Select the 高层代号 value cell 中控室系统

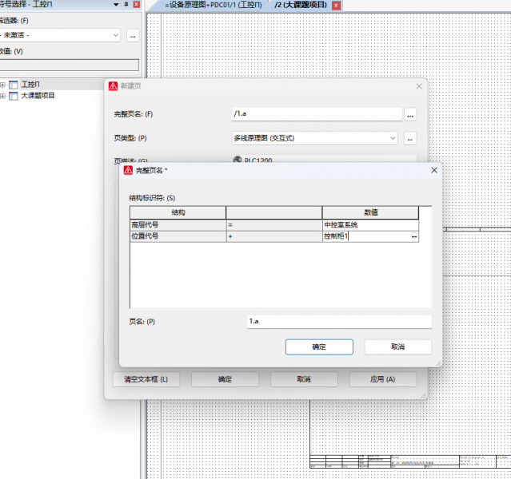(x=370, y=225)
